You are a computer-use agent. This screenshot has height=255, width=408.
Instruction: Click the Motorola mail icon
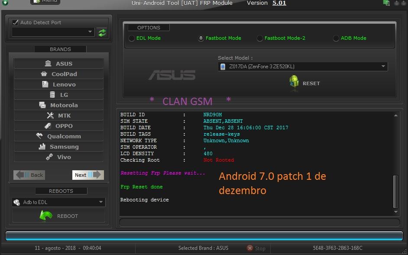tap(42, 105)
